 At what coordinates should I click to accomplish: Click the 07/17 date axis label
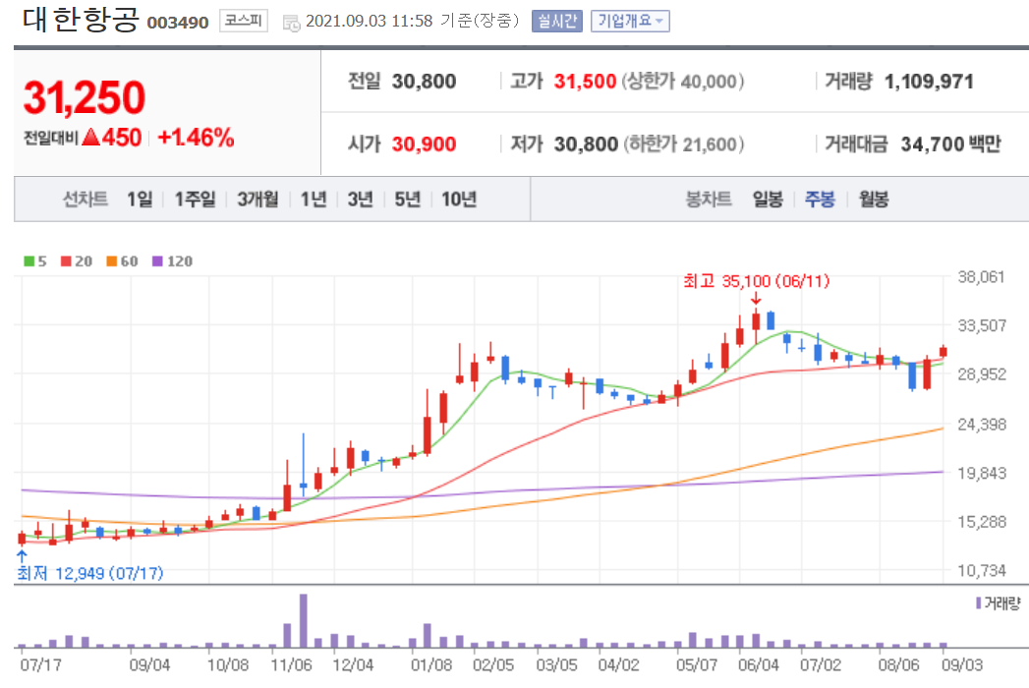pos(40,665)
